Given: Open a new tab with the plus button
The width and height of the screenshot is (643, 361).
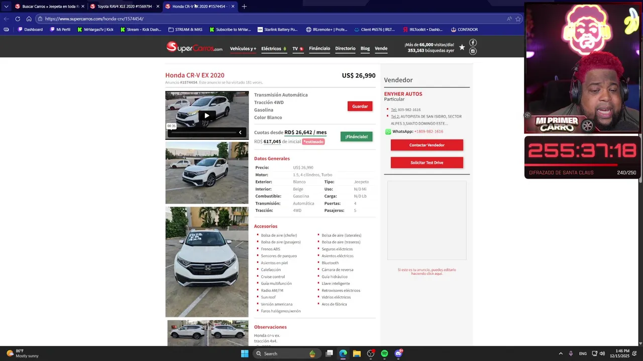Looking at the screenshot, I should 244,7.
